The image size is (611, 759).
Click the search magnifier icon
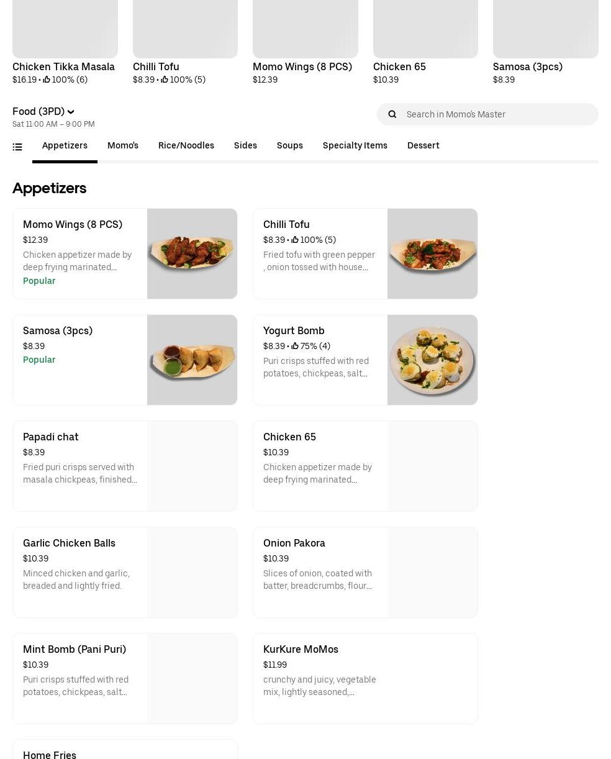click(392, 114)
